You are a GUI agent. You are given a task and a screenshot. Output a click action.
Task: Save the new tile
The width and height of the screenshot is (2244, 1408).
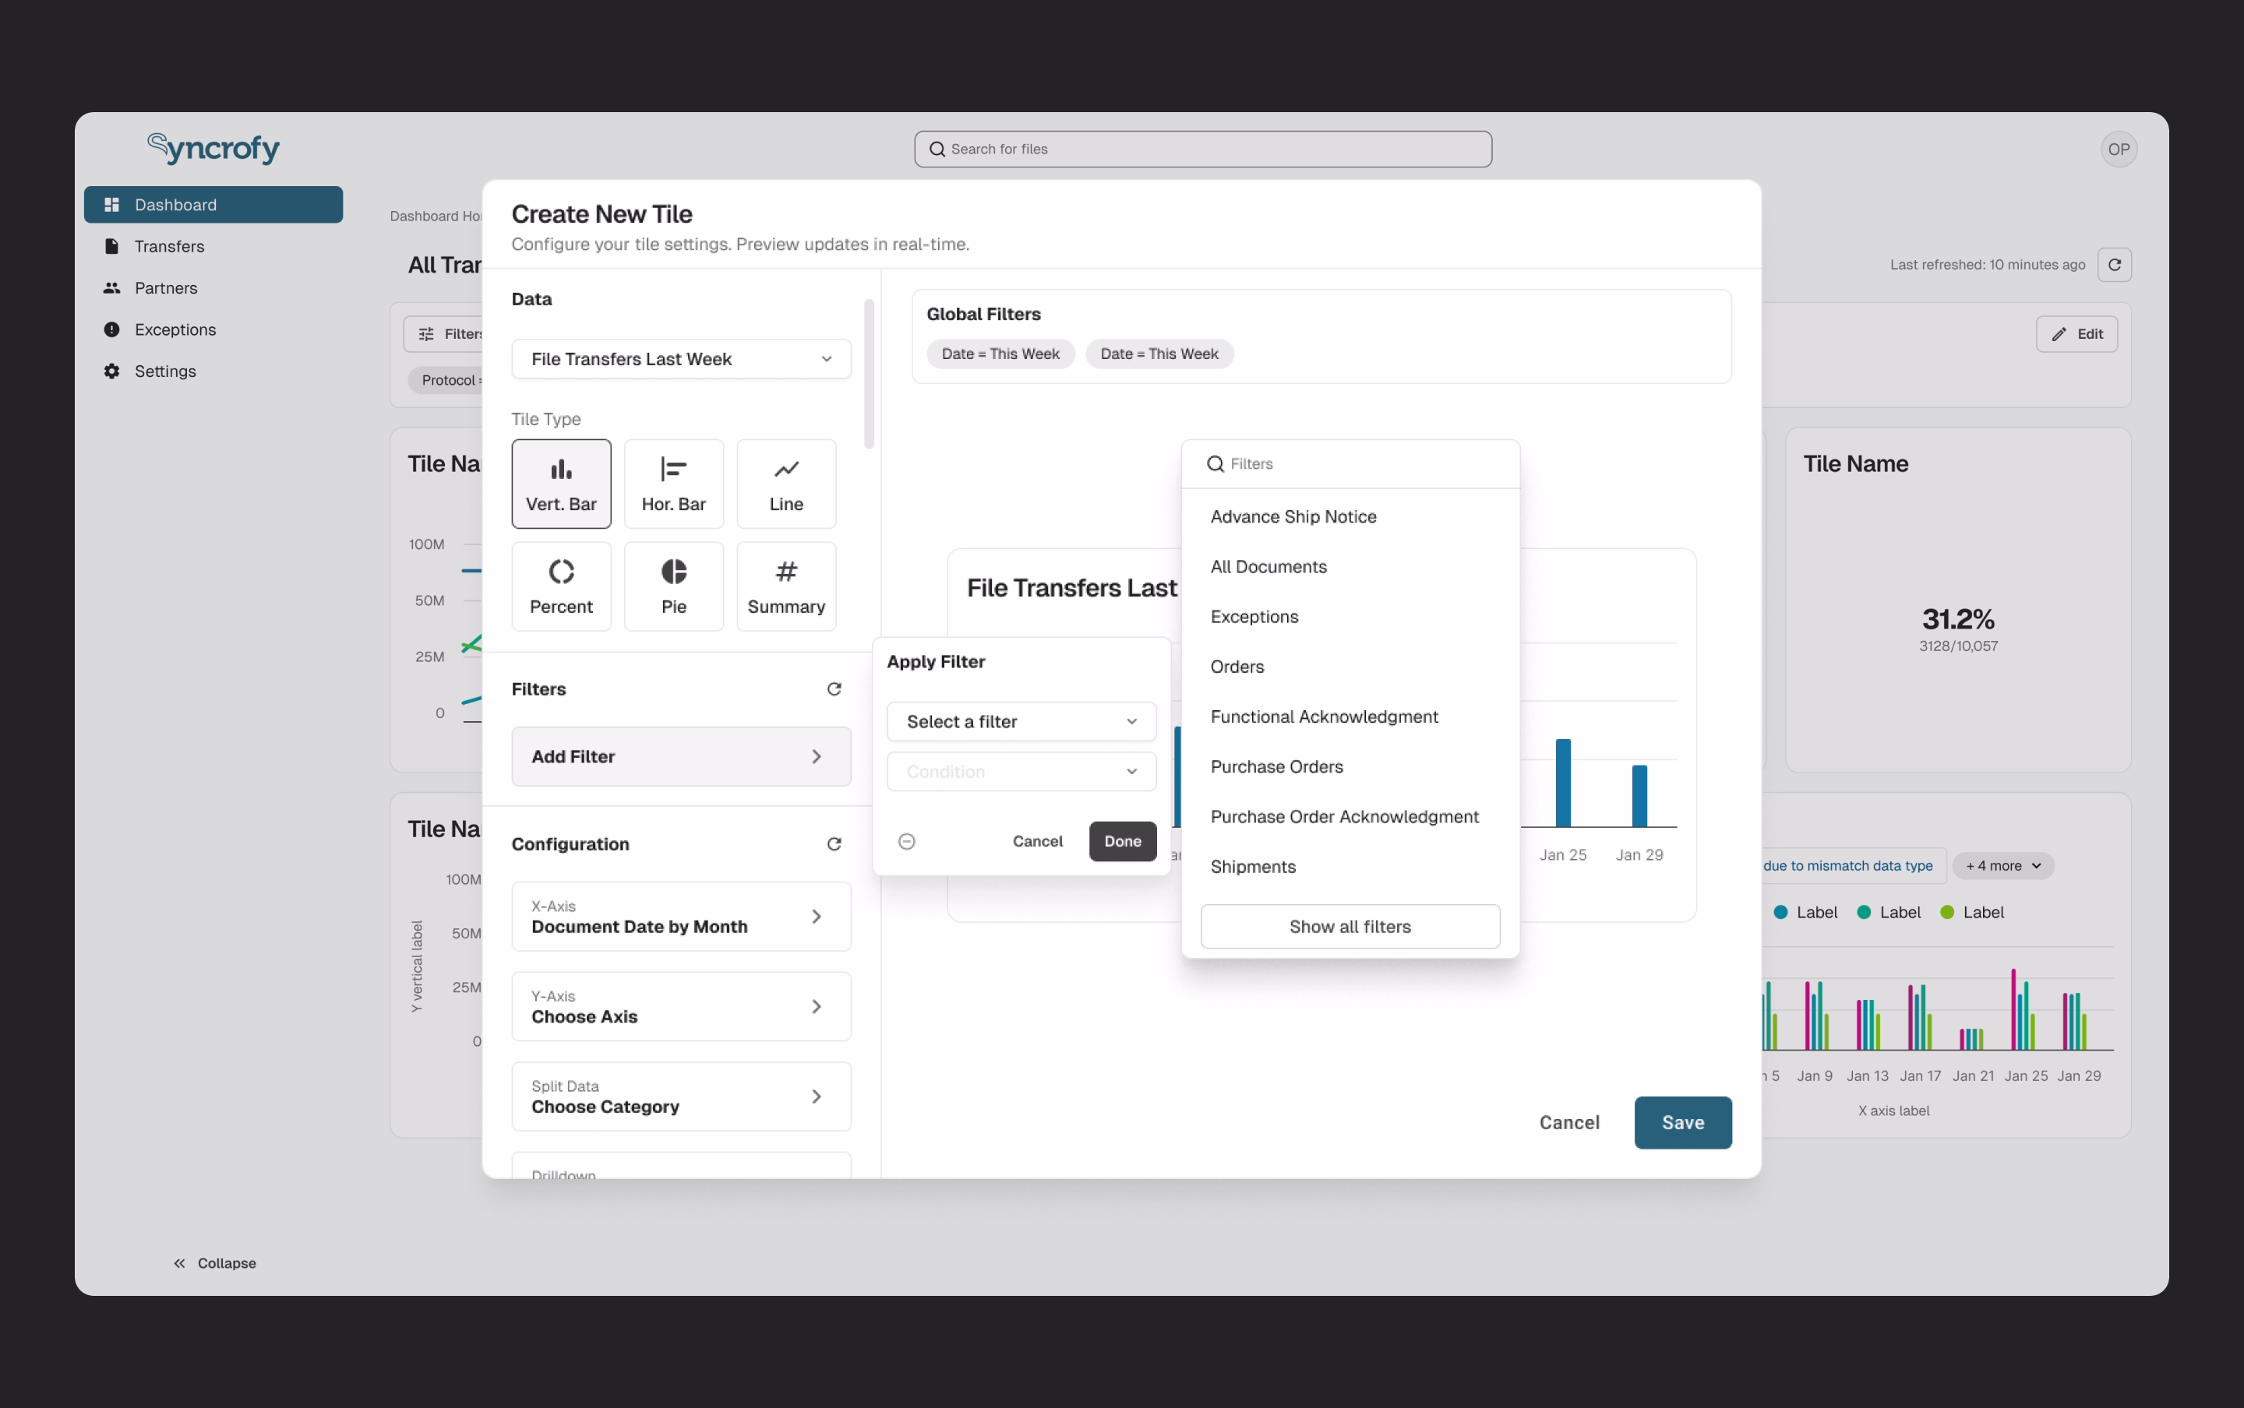1681,1122
